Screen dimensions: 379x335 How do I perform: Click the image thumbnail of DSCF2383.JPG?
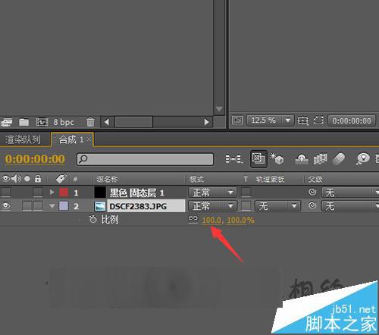point(100,206)
